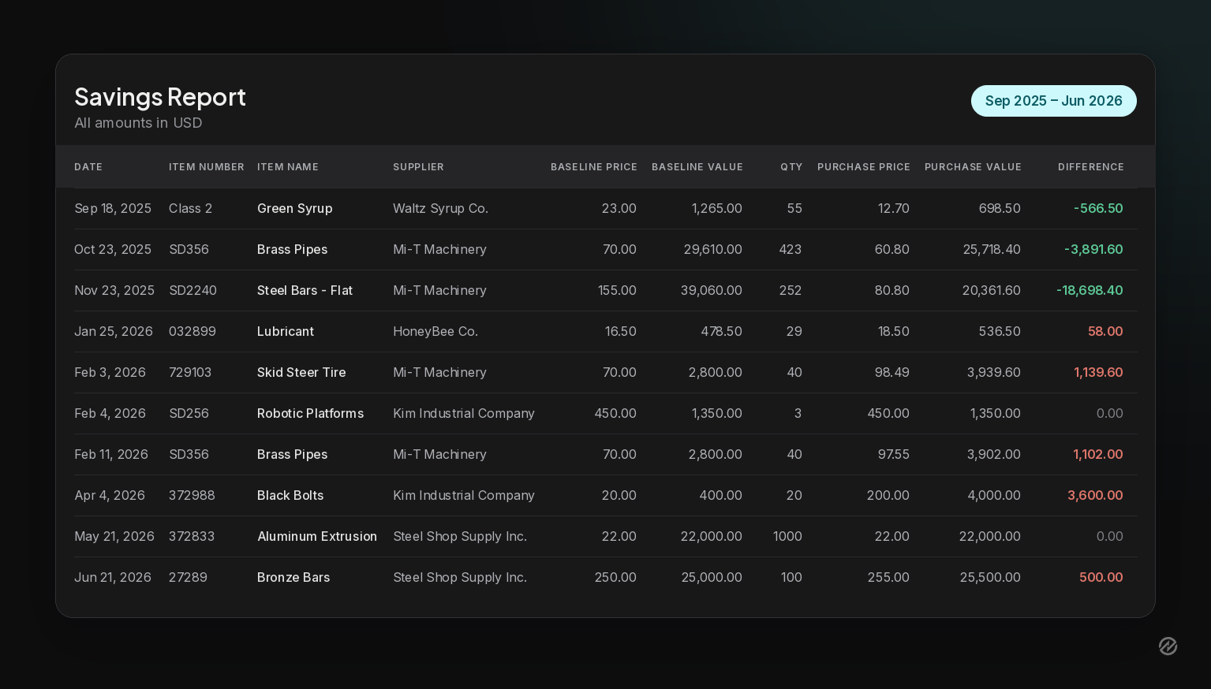
Task: Click the 500.00 difference value
Action: tap(1101, 577)
